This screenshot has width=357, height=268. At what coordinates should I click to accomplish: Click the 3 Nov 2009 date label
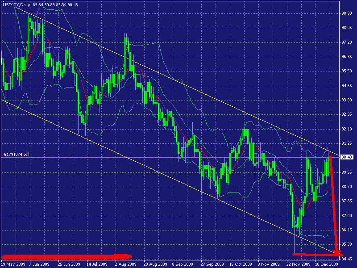tap(269, 264)
